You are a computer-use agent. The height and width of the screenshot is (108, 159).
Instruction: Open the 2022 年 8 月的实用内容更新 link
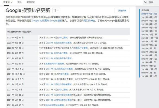tap(59, 43)
